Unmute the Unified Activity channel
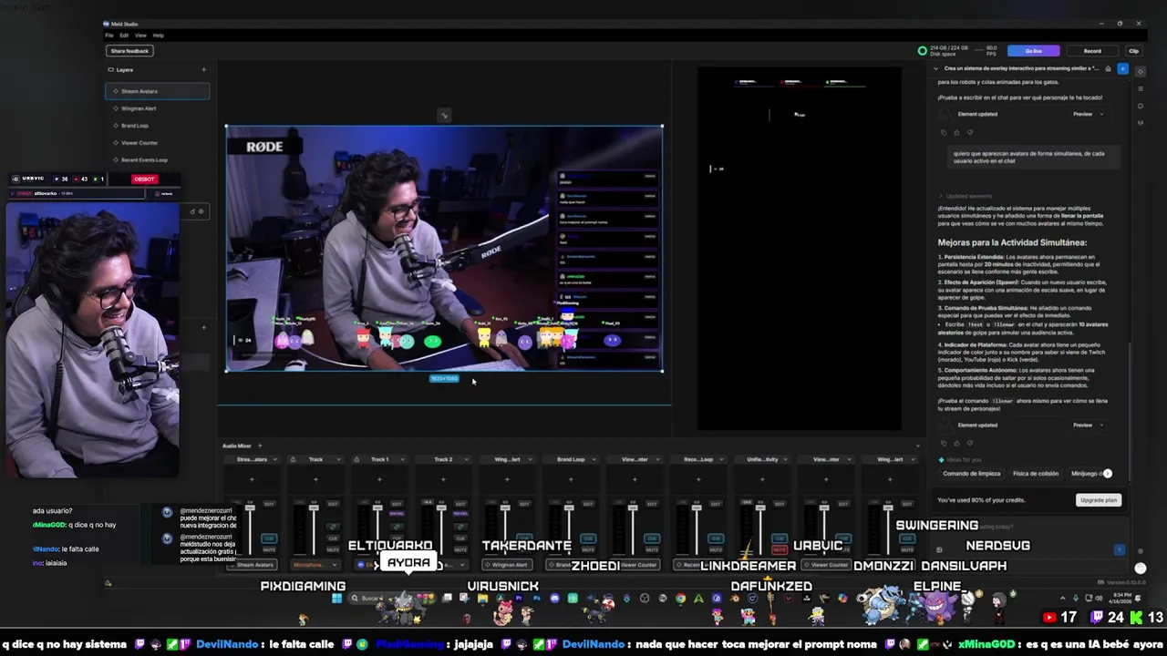 pyautogui.click(x=780, y=549)
